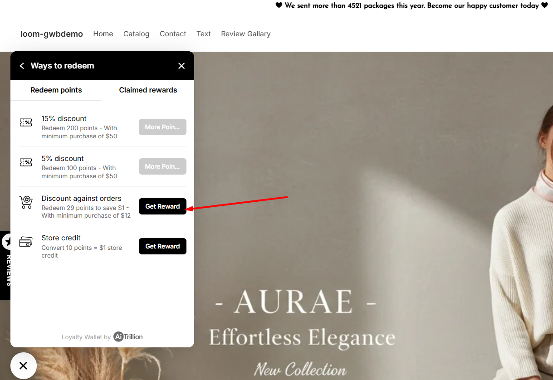
Task: Switch to the Claimed rewards tab
Action: (148, 90)
